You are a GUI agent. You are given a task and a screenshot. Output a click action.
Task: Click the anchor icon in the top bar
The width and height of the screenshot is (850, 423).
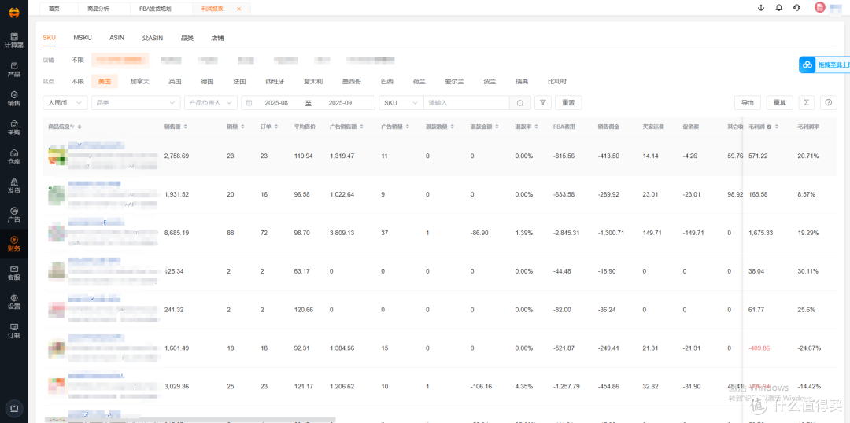pyautogui.click(x=761, y=8)
